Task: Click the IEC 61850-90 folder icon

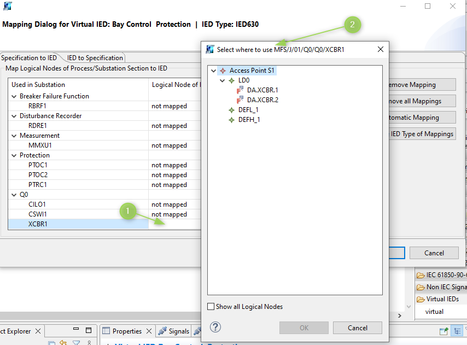Action: [421, 275]
